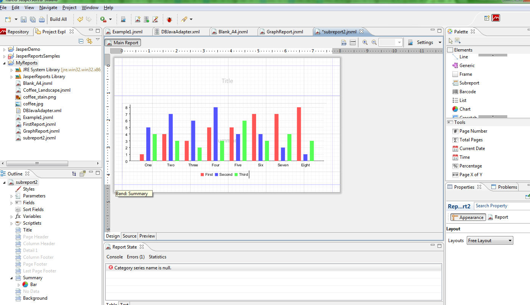
Task: Click the red bug Debug icon
Action: (x=169, y=19)
